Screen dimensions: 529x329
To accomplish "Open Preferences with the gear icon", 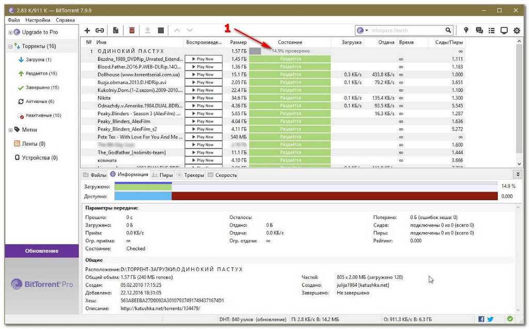I will tap(517, 30).
